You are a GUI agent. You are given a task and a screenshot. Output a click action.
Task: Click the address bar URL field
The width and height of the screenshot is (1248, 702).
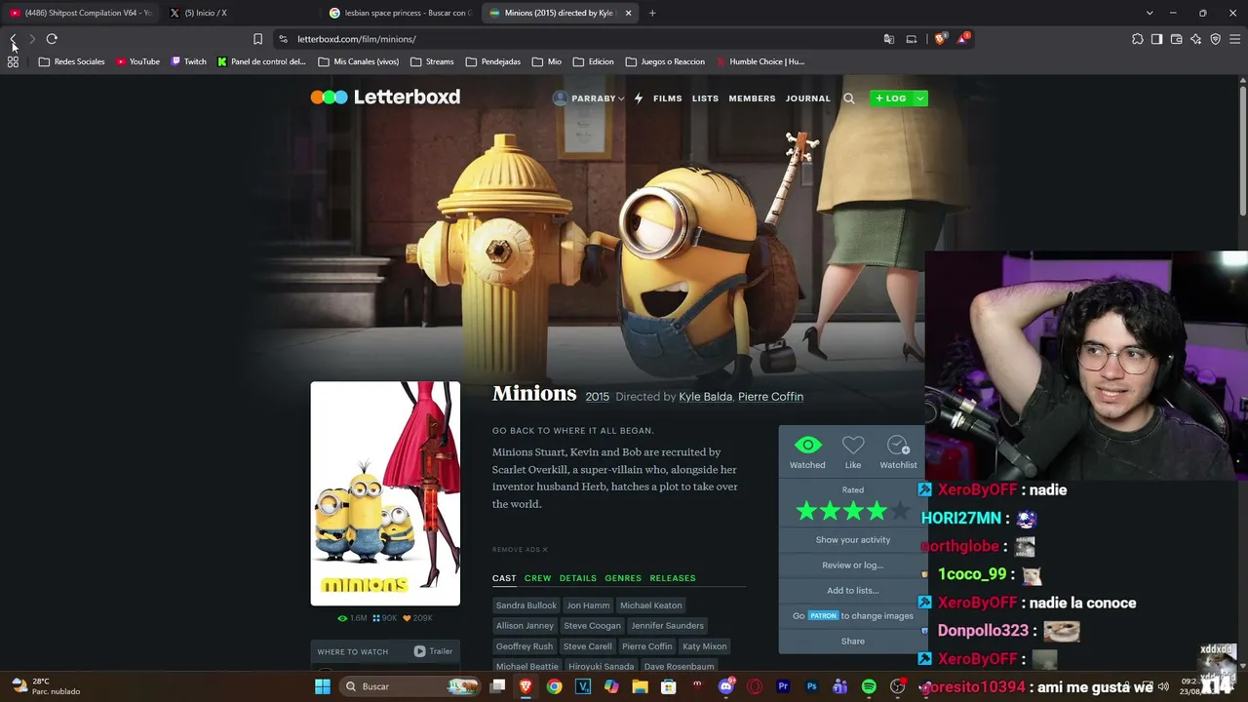tap(575, 39)
